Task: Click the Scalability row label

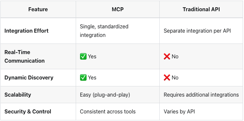Action: click(x=17, y=95)
